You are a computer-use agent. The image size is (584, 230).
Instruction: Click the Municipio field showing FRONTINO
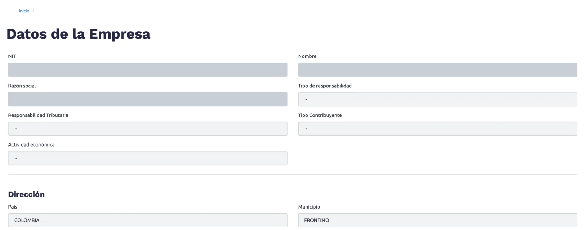point(438,220)
